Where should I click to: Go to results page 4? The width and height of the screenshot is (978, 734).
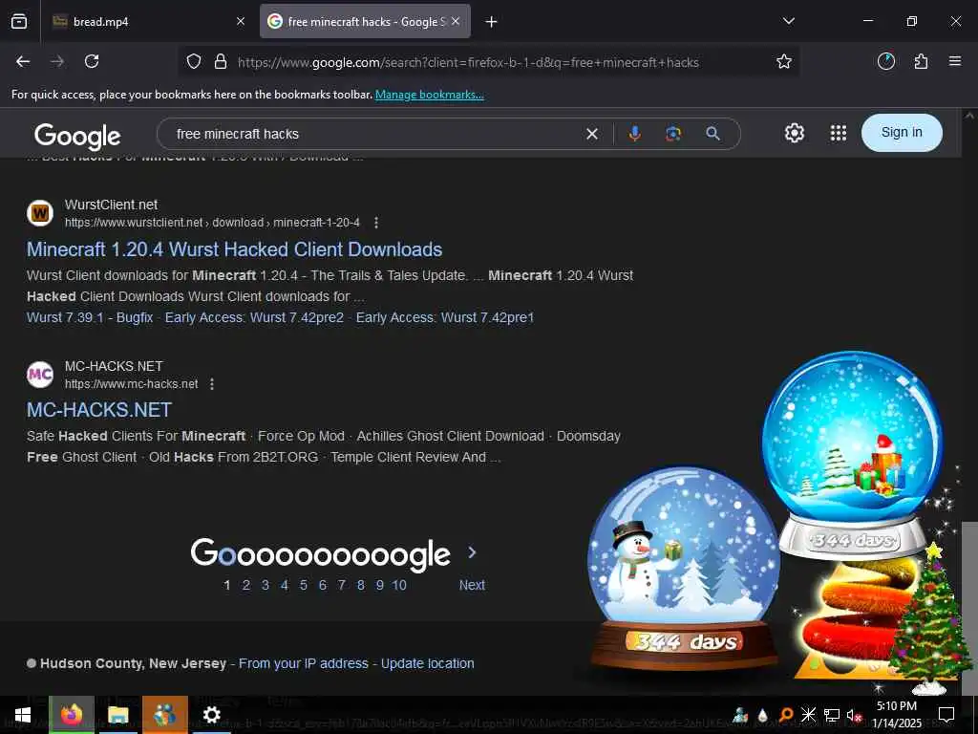(x=285, y=585)
